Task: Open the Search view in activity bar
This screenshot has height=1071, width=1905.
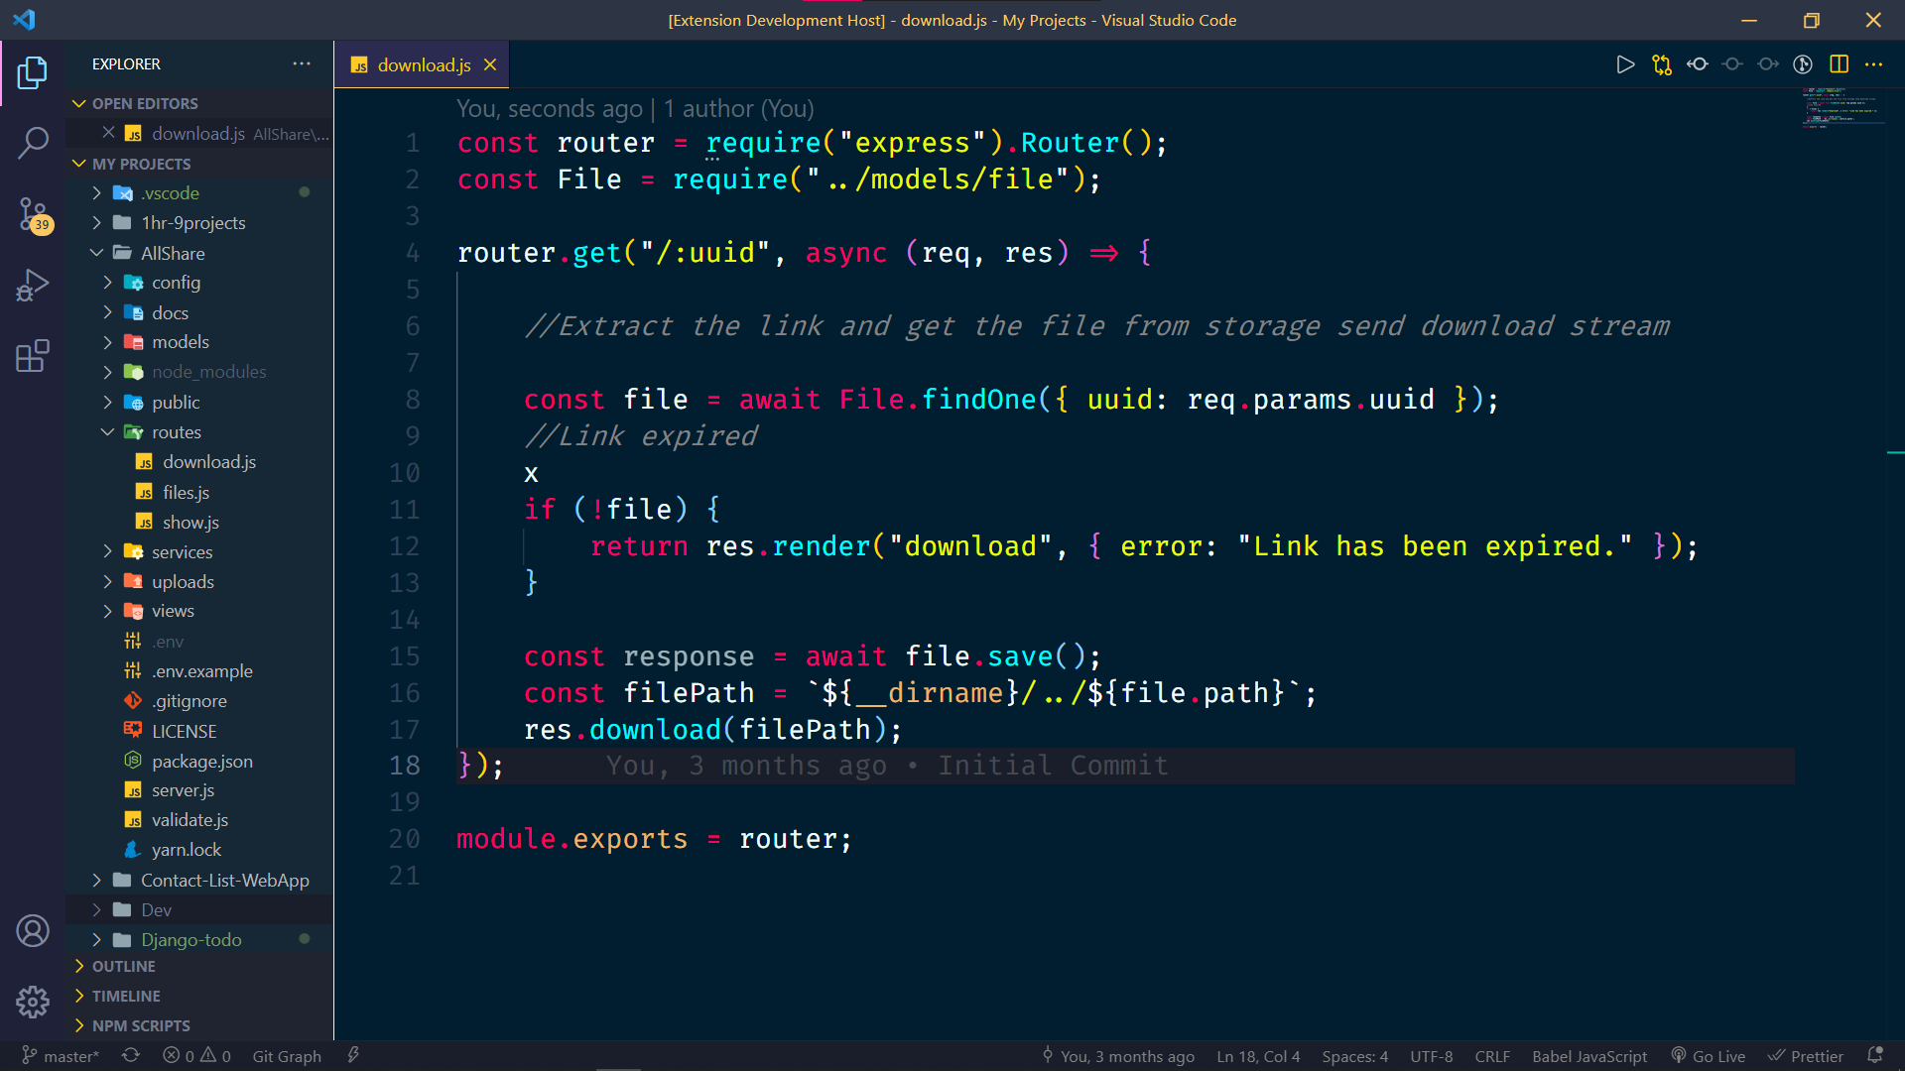Action: point(33,143)
